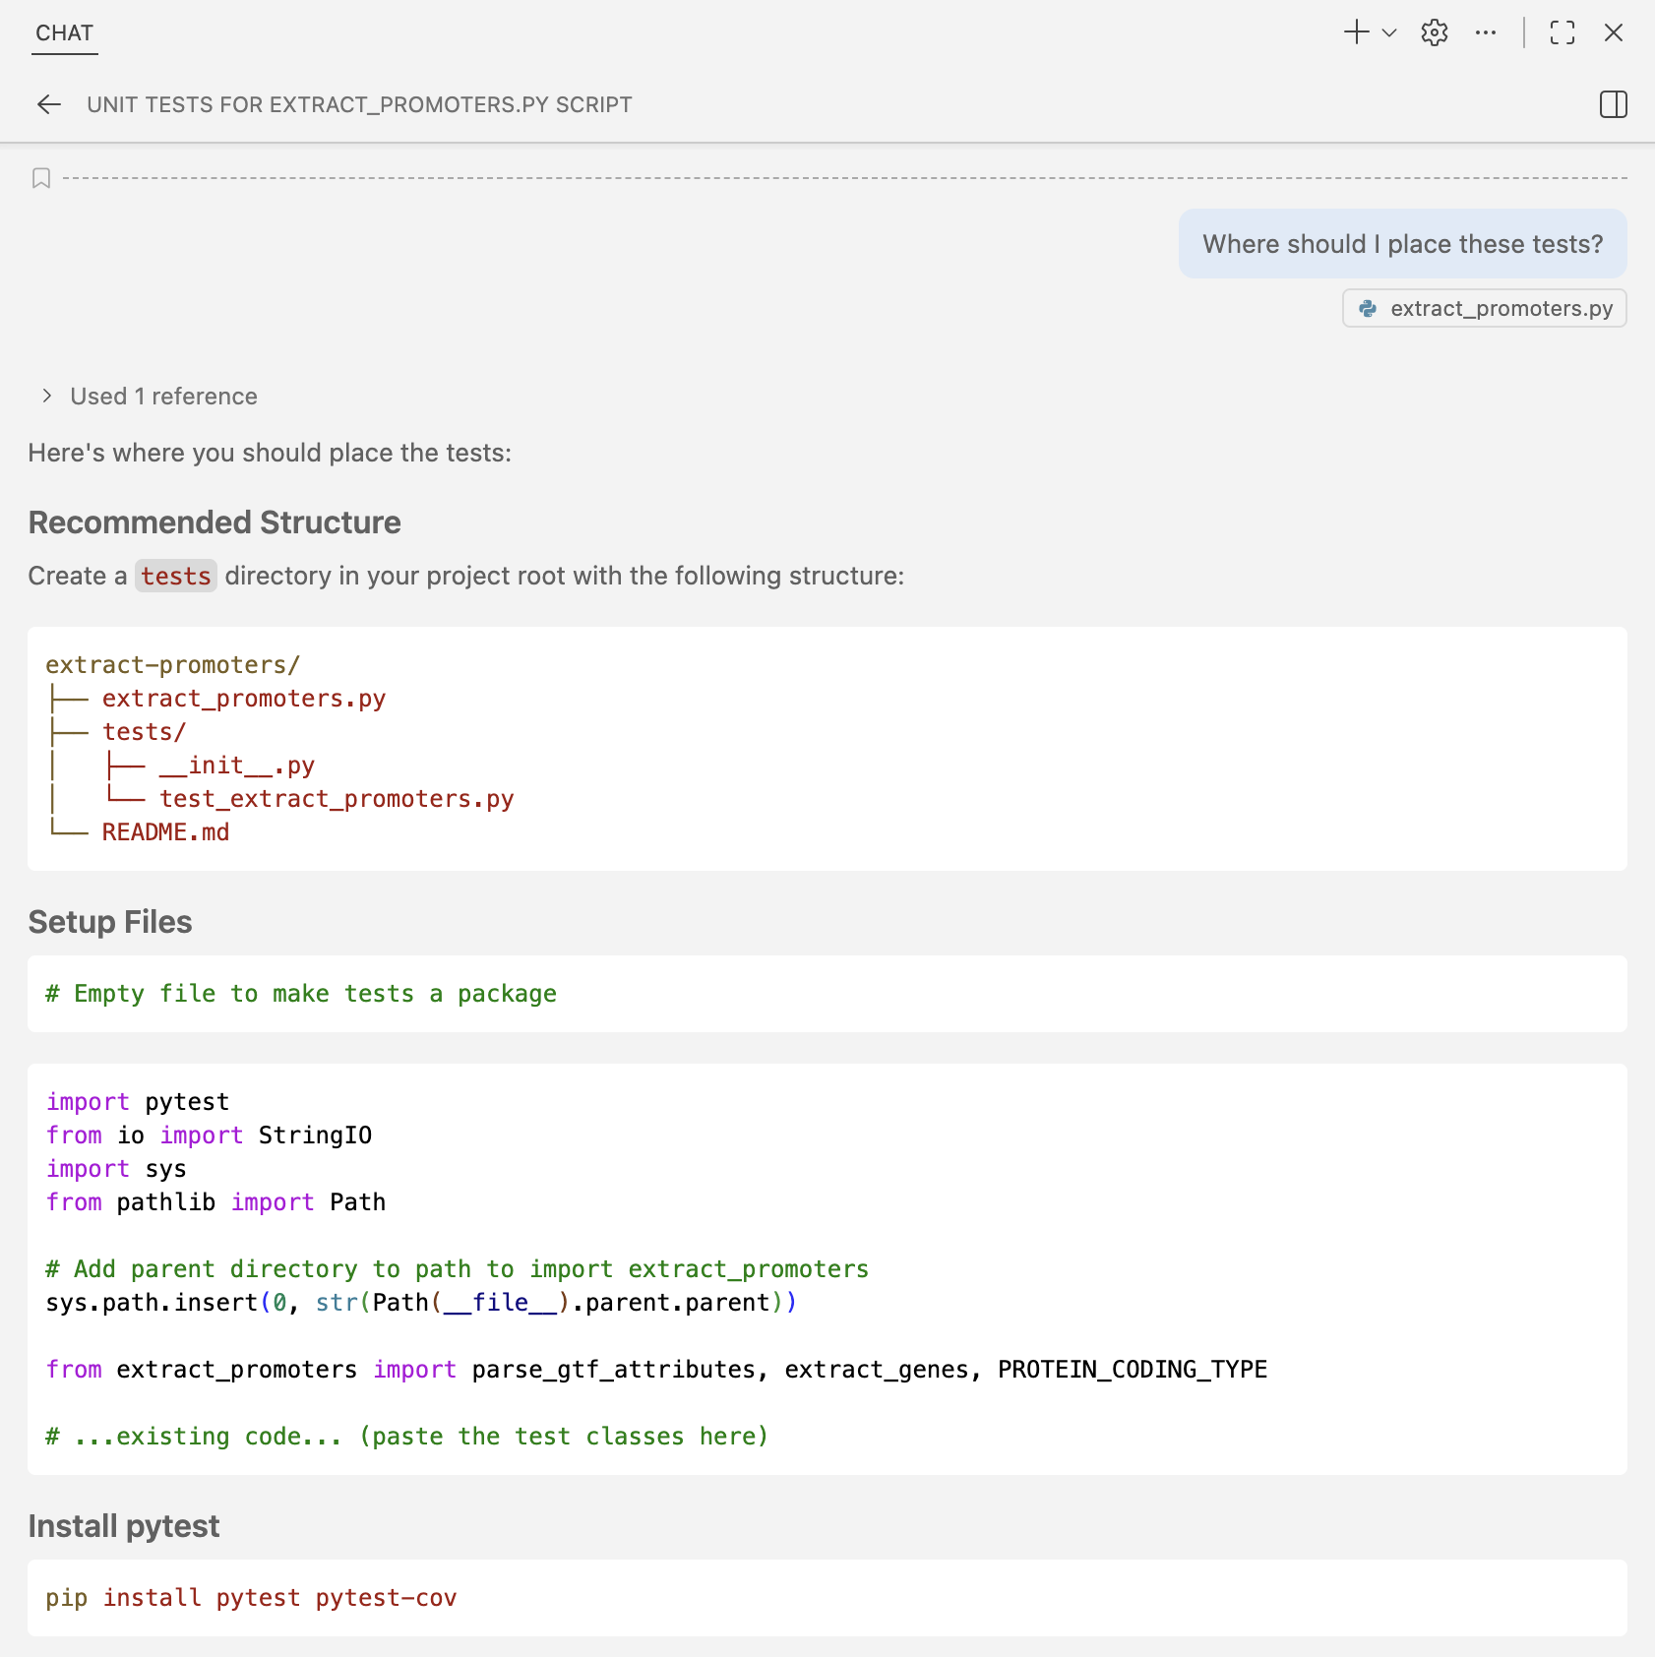Open the new chat dropdown chevron
1655x1657 pixels.
1389,32
